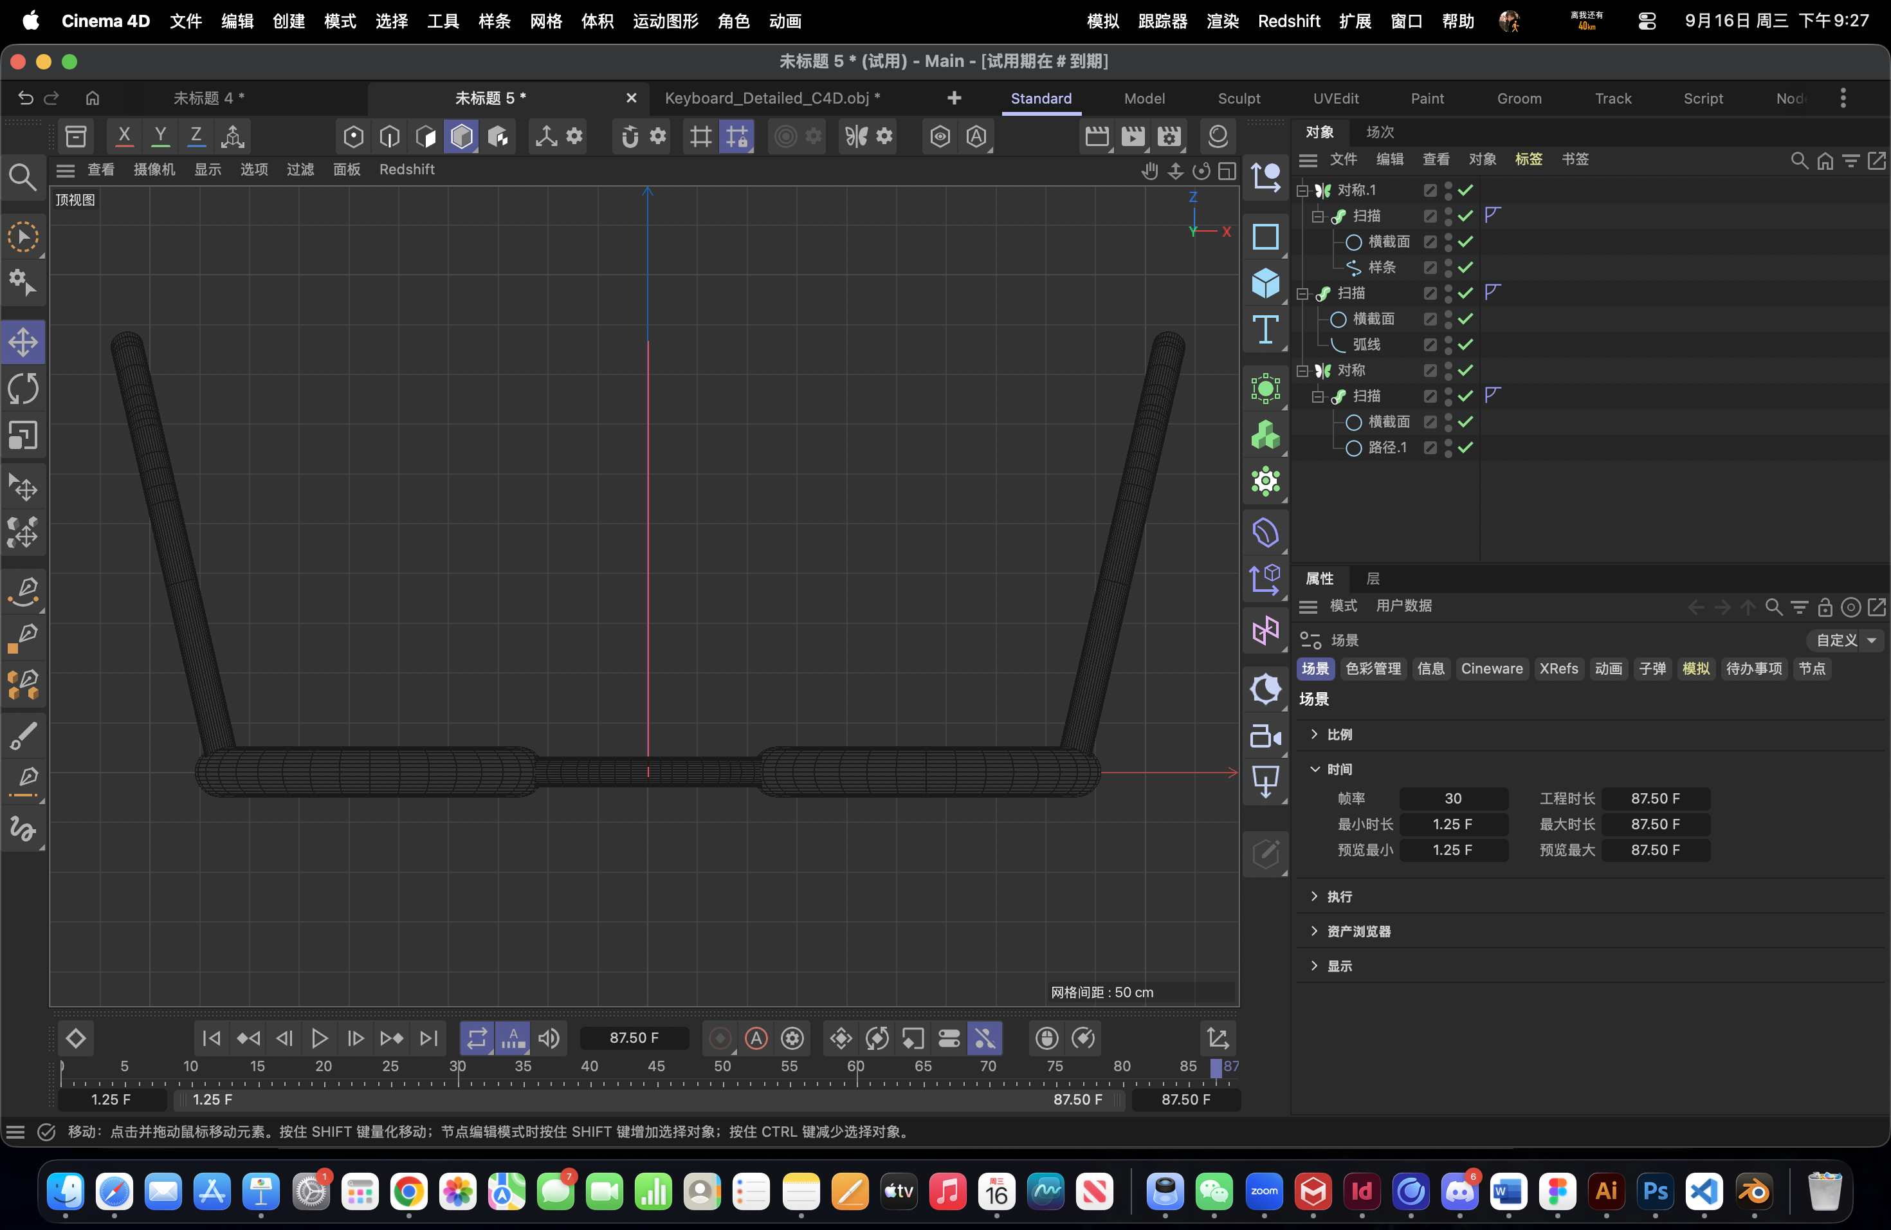Click the 用户数据 button in attributes
Image resolution: width=1891 pixels, height=1230 pixels.
(1404, 606)
